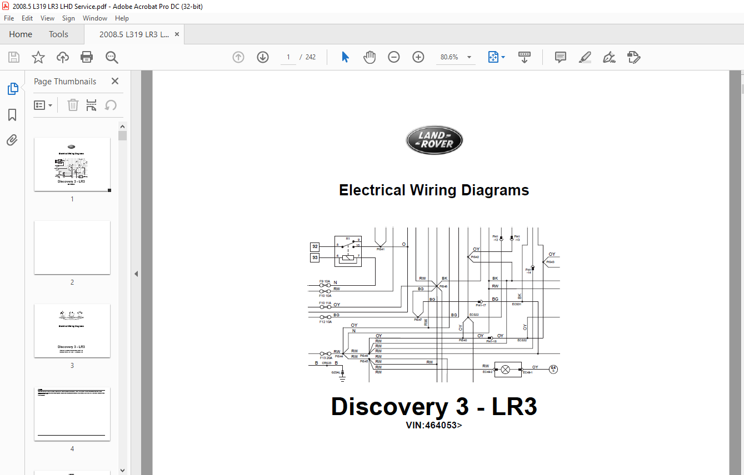Close the Page Thumbnails panel
Screen dimensions: 744x475
pyautogui.click(x=115, y=81)
